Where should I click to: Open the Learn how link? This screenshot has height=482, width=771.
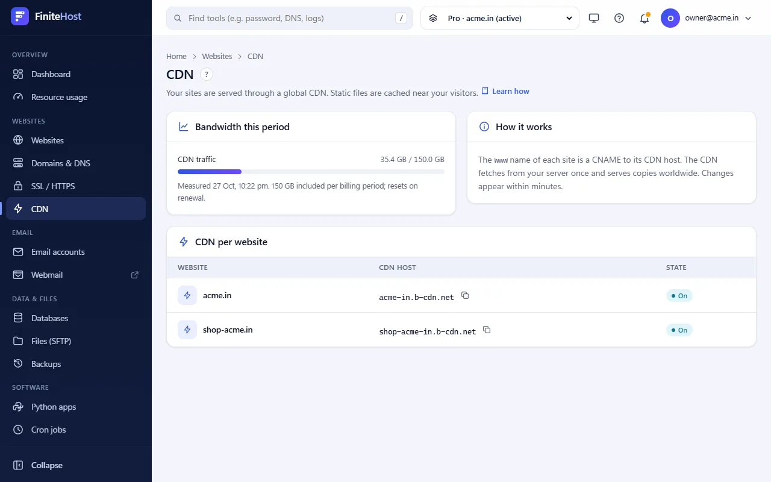pyautogui.click(x=505, y=92)
